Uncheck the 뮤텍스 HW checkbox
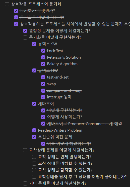 point(34,70)
